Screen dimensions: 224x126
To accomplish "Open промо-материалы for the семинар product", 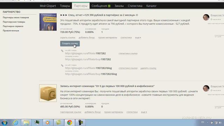I will pos(113,112).
